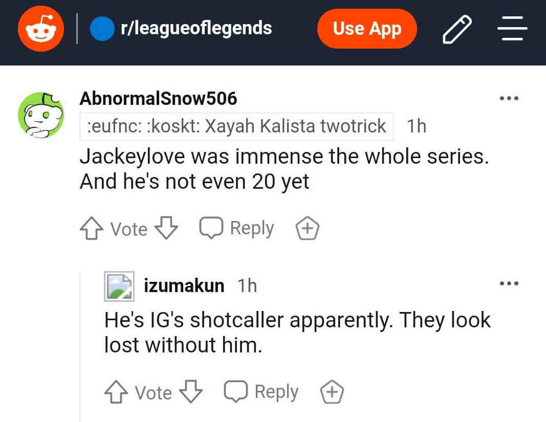The image size is (546, 422).
Task: Upvote izumakun's shotcaller comment
Action: [115, 393]
